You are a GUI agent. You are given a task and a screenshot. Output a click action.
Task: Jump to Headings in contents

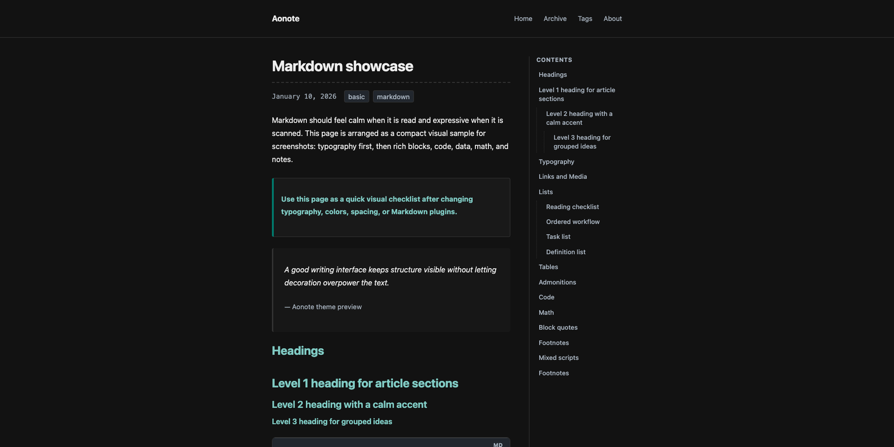[553, 75]
